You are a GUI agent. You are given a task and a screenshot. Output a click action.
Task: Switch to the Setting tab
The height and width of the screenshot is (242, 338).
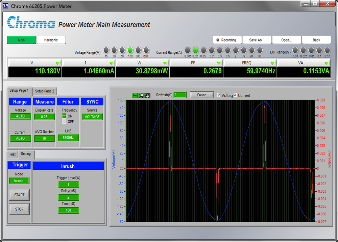[x=26, y=154]
